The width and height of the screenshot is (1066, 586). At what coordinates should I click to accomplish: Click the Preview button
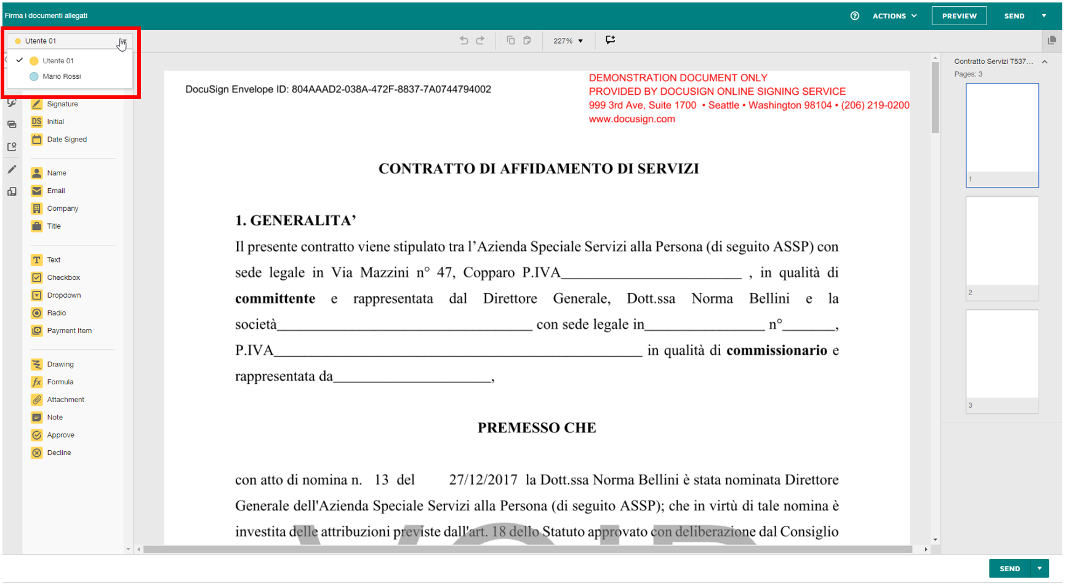pyautogui.click(x=959, y=16)
